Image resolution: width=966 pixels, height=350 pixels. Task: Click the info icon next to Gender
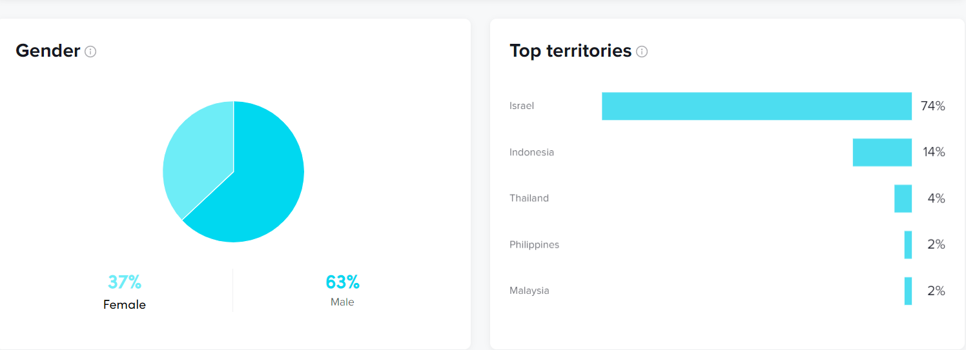pyautogui.click(x=90, y=52)
